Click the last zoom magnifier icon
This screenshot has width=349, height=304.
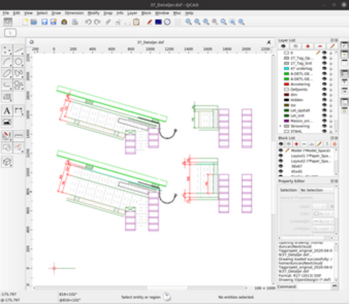pyautogui.click(x=242, y=22)
